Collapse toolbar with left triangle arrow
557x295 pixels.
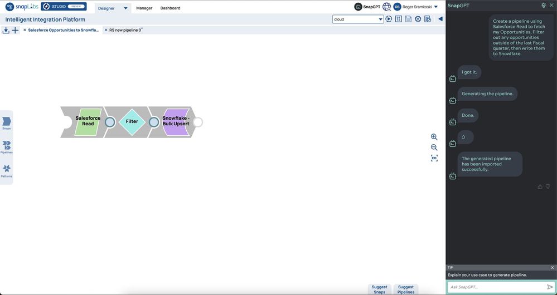click(440, 19)
